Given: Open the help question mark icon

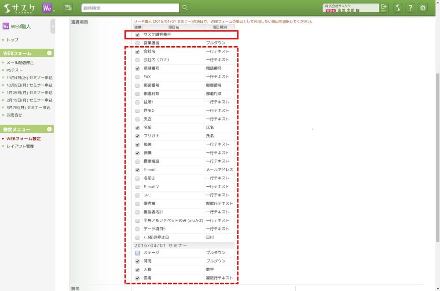Looking at the screenshot, I should (410, 8).
